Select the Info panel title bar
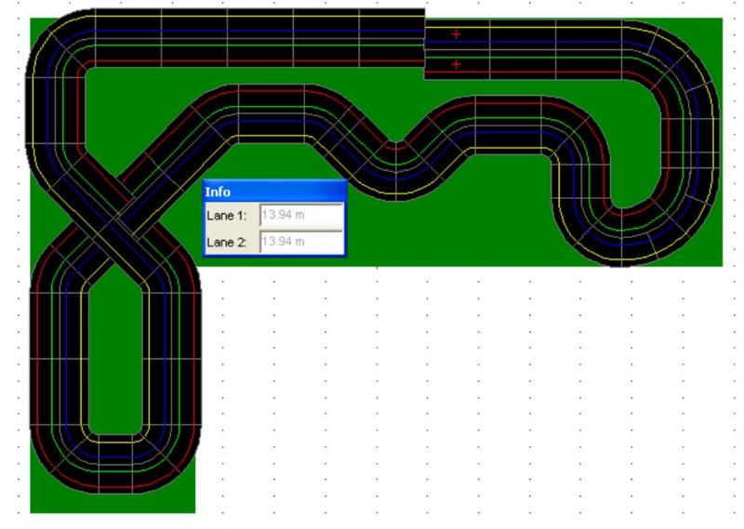The image size is (744, 529). click(x=274, y=192)
